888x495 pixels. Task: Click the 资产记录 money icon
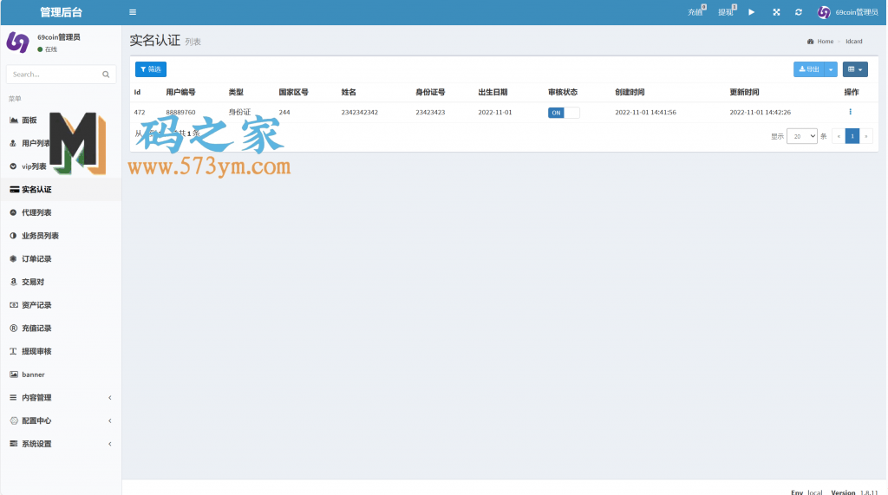point(14,304)
